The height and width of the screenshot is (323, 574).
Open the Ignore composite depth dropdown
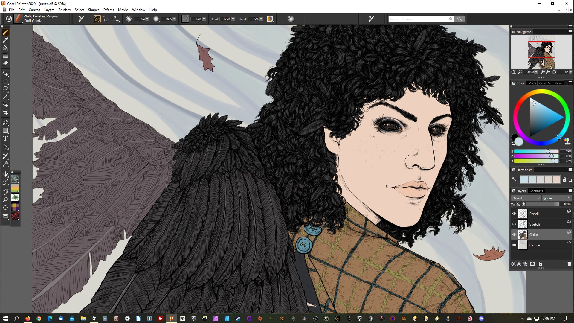[556, 198]
